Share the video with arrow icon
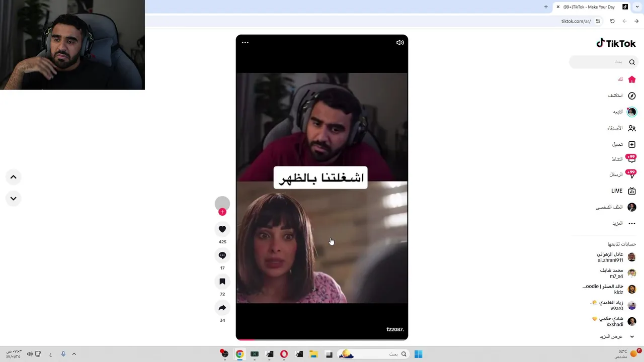644x362 pixels. [222, 308]
